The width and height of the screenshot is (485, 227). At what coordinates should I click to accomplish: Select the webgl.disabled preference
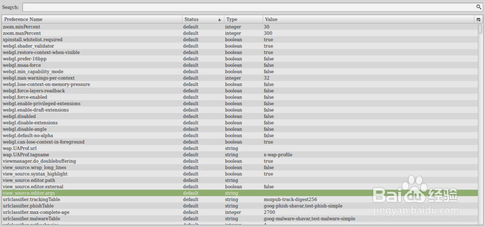point(240,116)
